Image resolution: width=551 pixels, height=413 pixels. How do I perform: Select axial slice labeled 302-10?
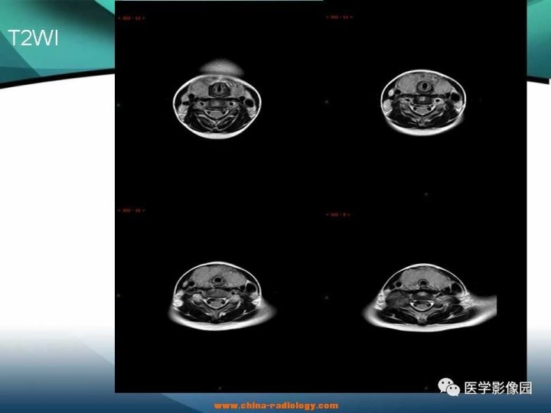[x=222, y=296]
